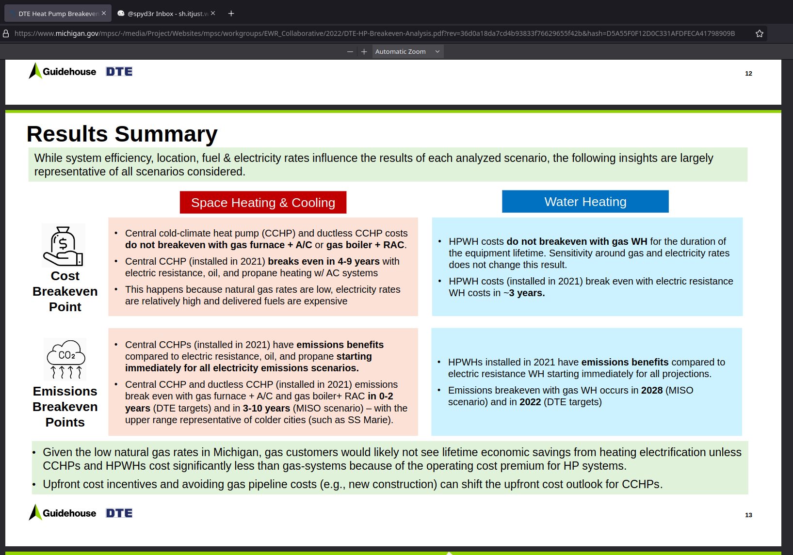Click the zoom in plus button
793x555 pixels.
point(364,52)
